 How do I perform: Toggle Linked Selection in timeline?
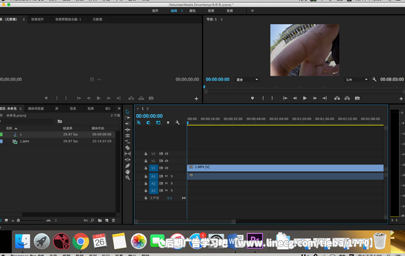point(158,123)
